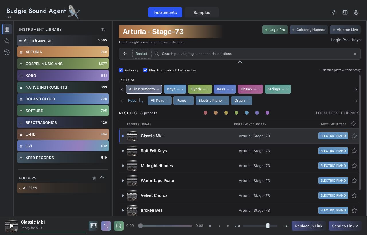Switch to the Samples tab
367x235 pixels.
(202, 12)
